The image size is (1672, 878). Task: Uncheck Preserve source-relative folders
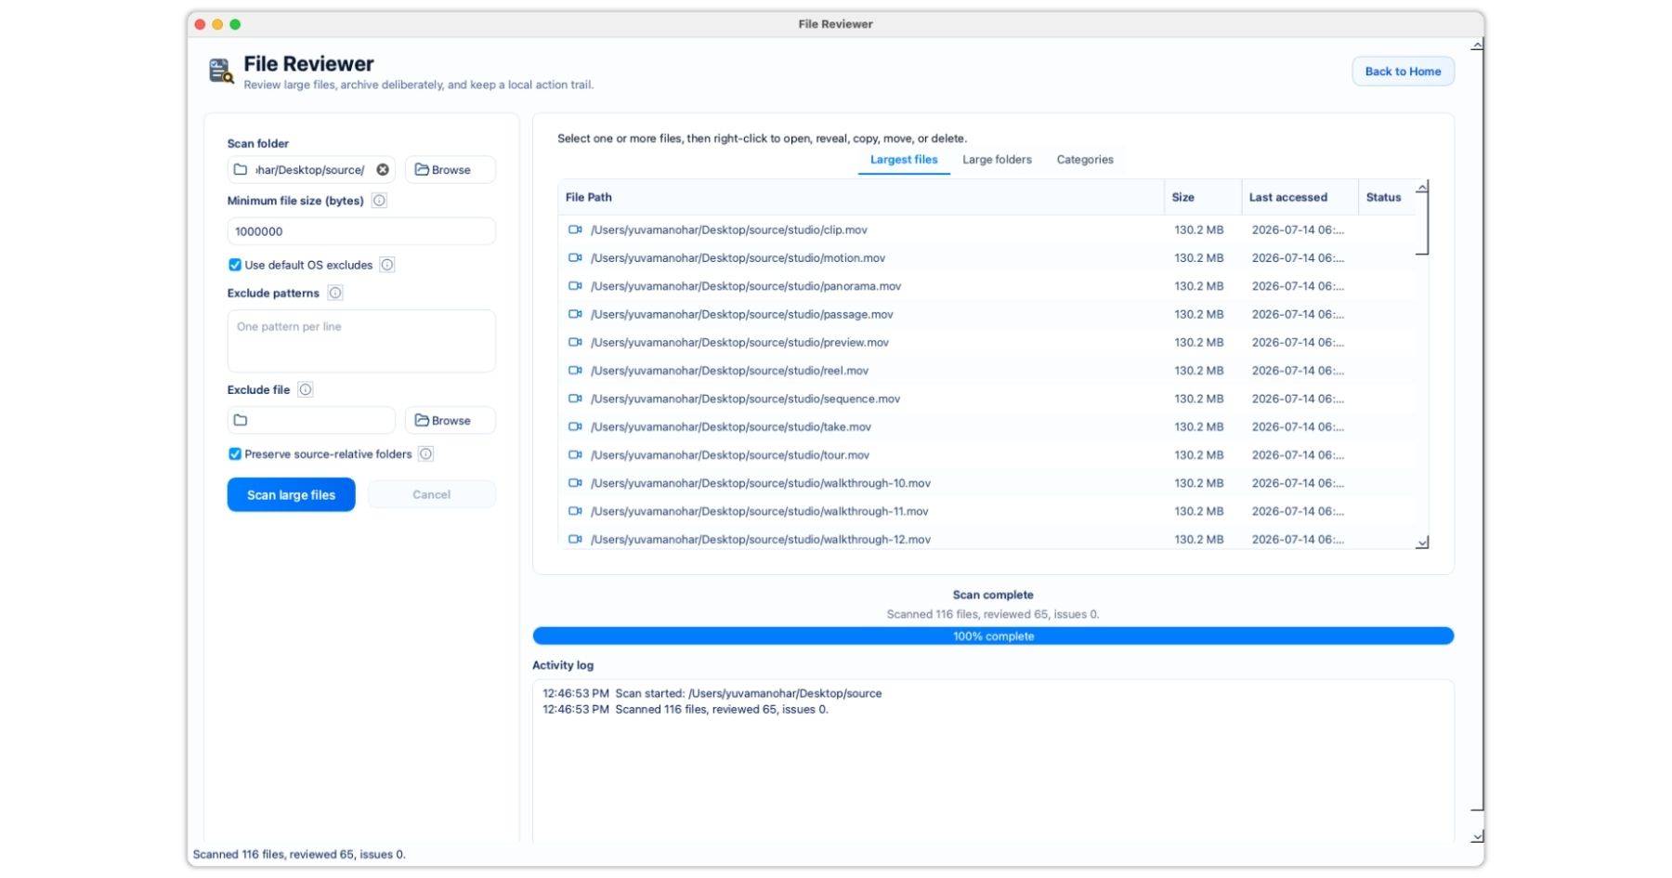pos(235,454)
